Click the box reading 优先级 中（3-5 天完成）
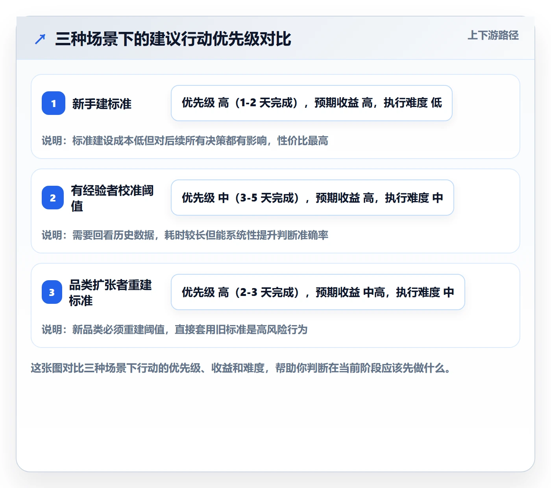Viewport: 551px width, 488px height. (x=312, y=198)
